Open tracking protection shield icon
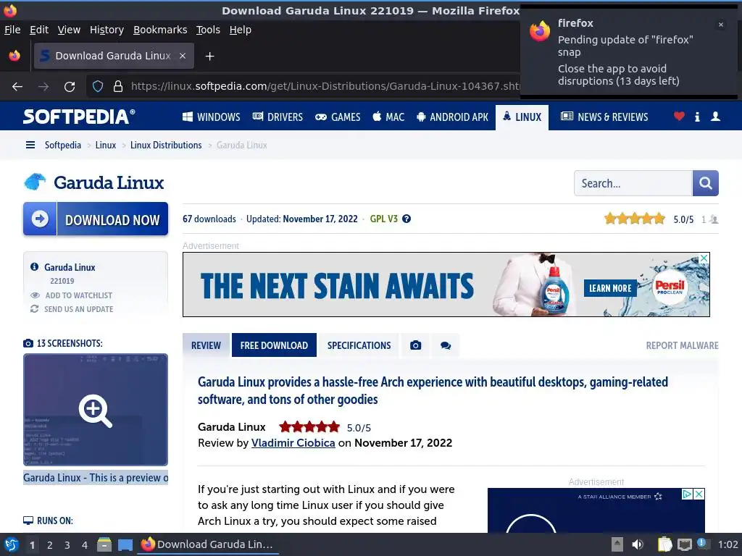The image size is (742, 556). tap(98, 86)
